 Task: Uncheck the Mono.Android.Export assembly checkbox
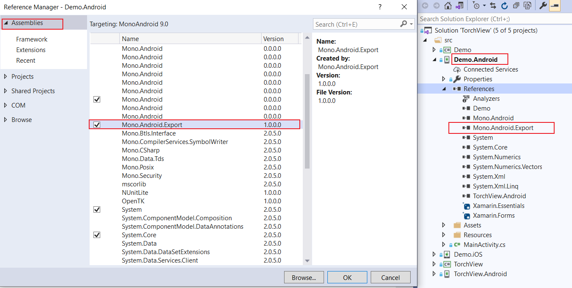tap(97, 125)
